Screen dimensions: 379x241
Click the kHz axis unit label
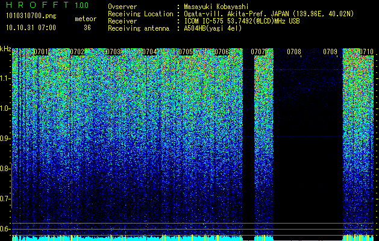(x=5, y=49)
